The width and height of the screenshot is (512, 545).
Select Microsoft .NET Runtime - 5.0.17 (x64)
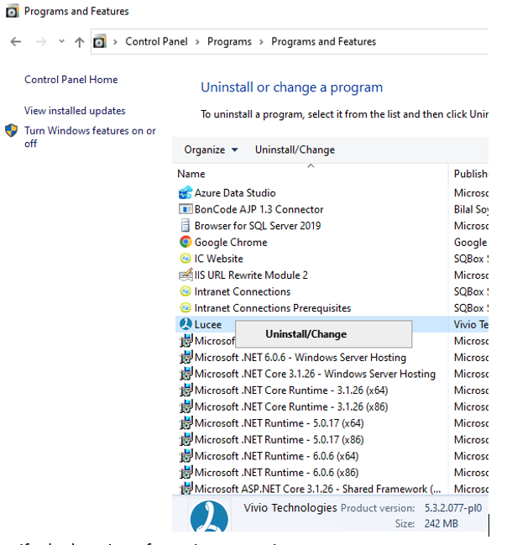point(279,423)
